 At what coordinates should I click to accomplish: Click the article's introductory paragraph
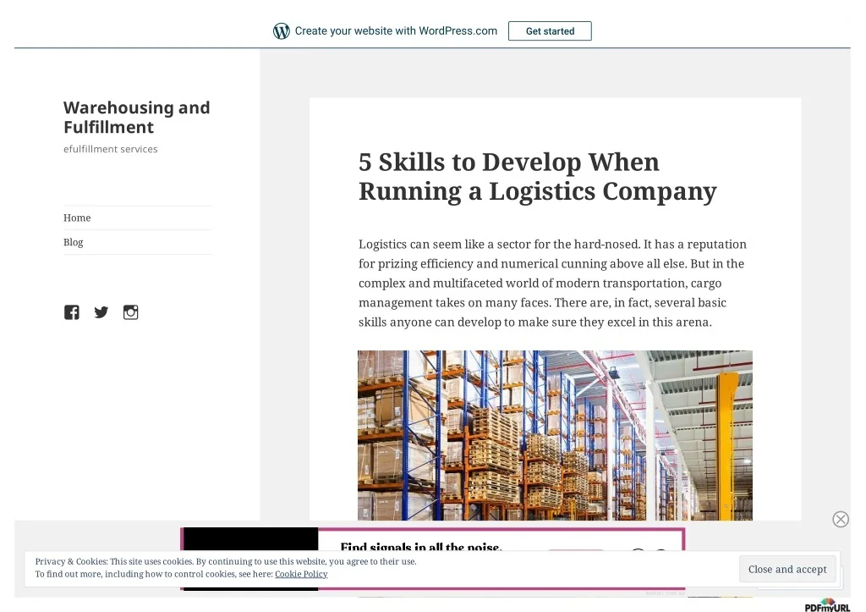coord(552,283)
